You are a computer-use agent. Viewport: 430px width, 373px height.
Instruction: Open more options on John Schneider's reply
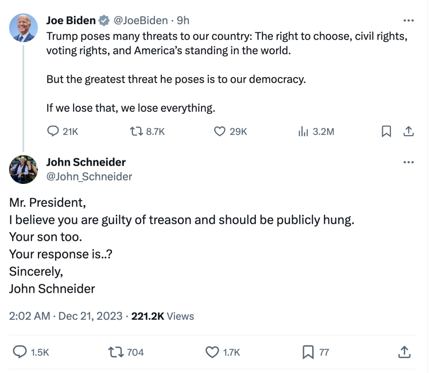[408, 162]
